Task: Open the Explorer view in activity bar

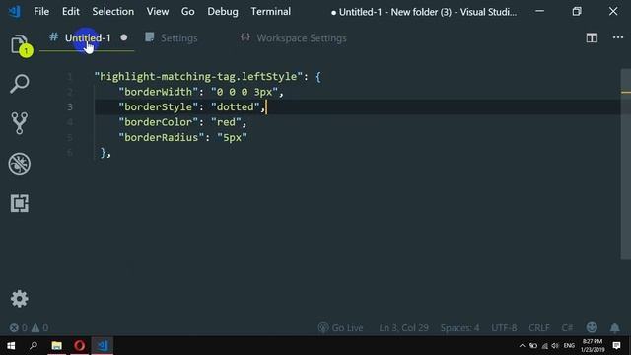Action: 20,44
